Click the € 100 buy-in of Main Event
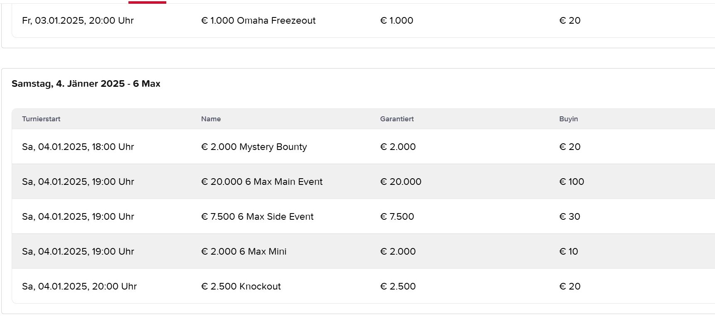Viewport: 715px width, 329px height. [x=571, y=182]
